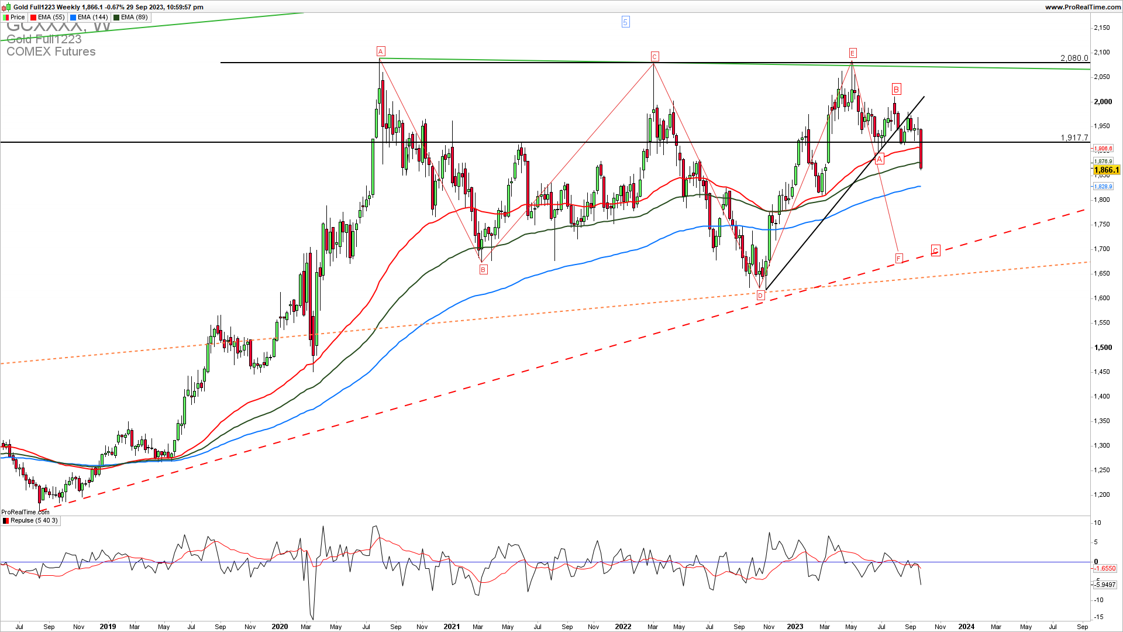Click the 1,500 price axis label
This screenshot has height=632, width=1123.
[1103, 348]
